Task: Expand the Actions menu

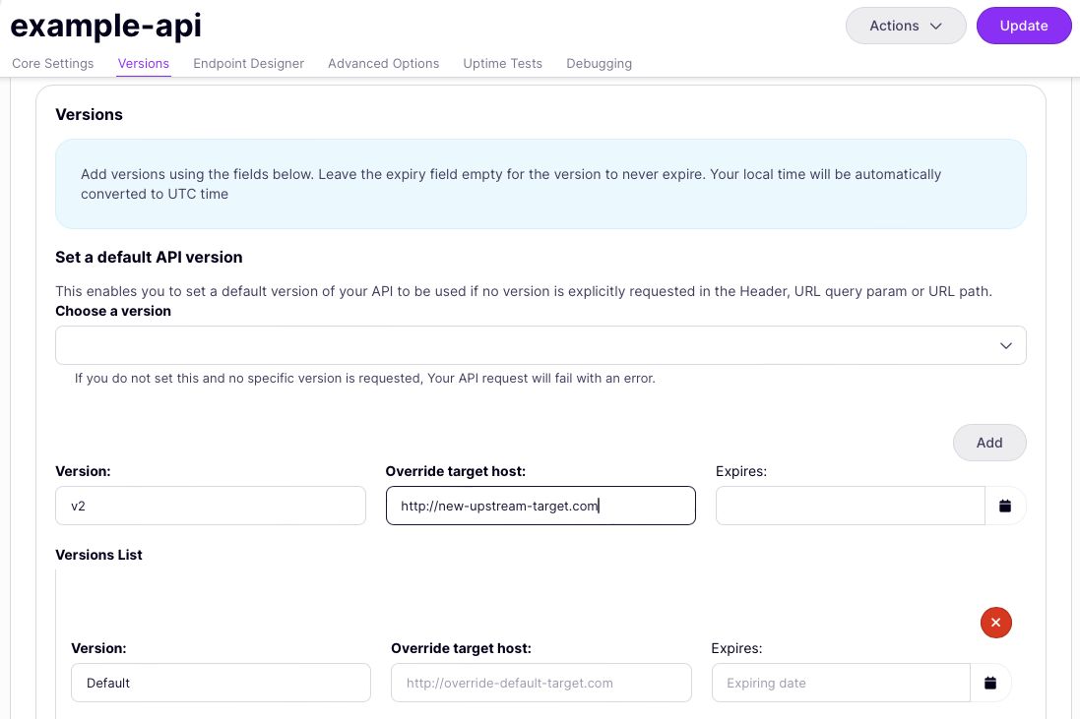Action: tap(905, 26)
